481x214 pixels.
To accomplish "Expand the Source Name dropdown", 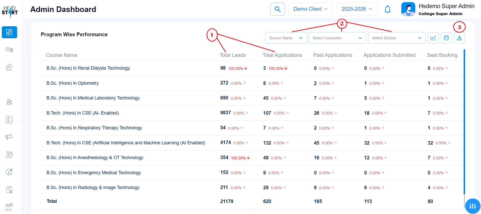I will [286, 38].
